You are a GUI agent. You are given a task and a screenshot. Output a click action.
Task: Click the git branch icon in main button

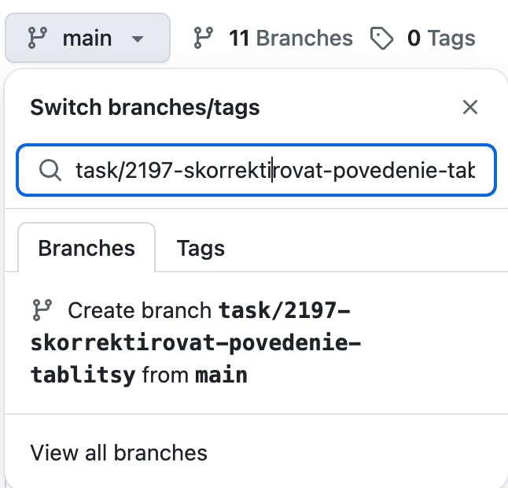(38, 38)
